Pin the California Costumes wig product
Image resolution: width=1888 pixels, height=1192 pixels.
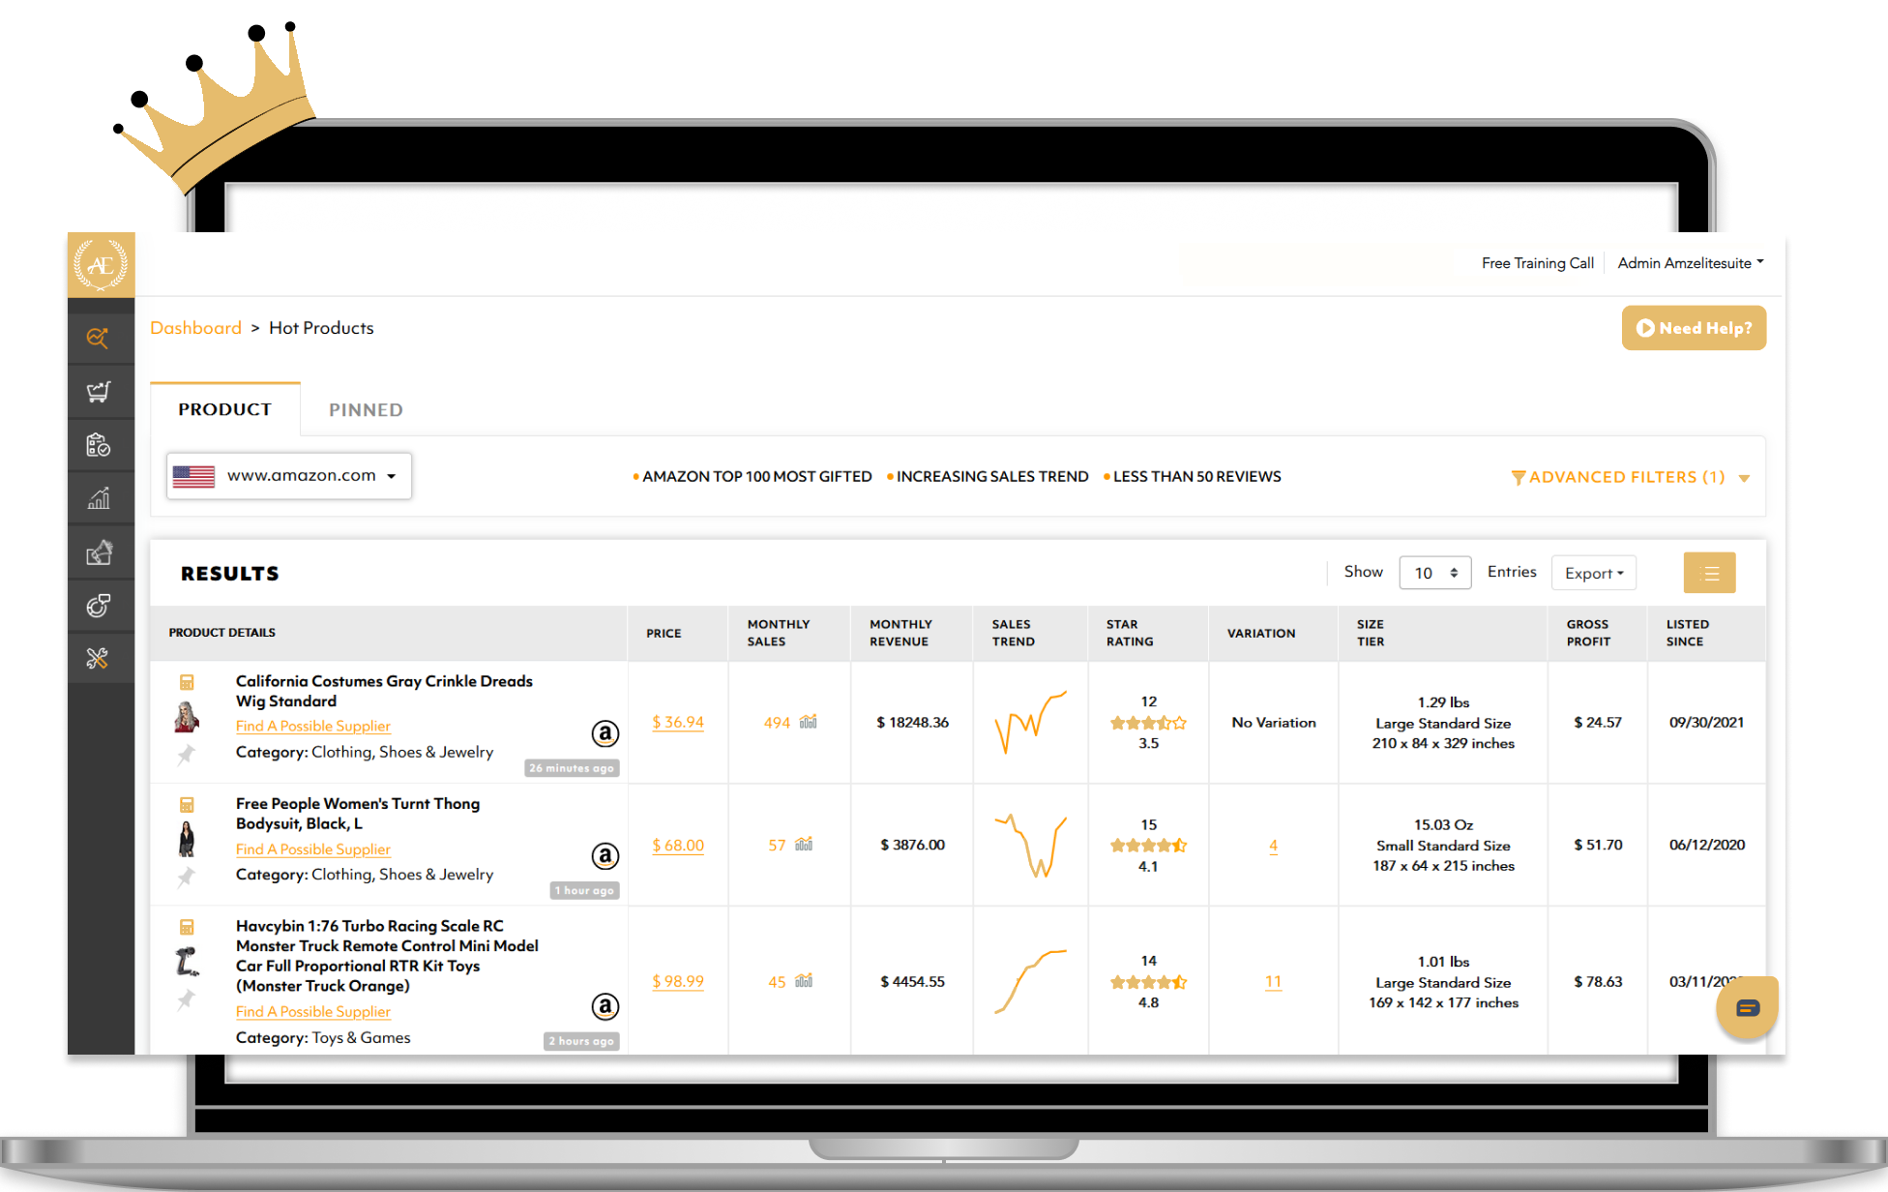(186, 755)
